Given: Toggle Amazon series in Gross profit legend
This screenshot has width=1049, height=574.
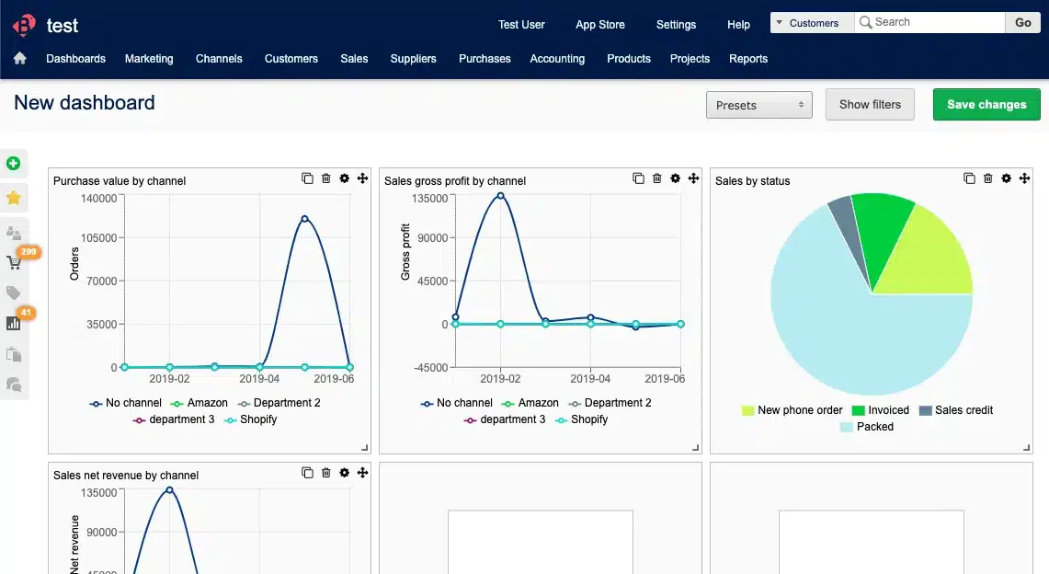Looking at the screenshot, I should pyautogui.click(x=530, y=403).
